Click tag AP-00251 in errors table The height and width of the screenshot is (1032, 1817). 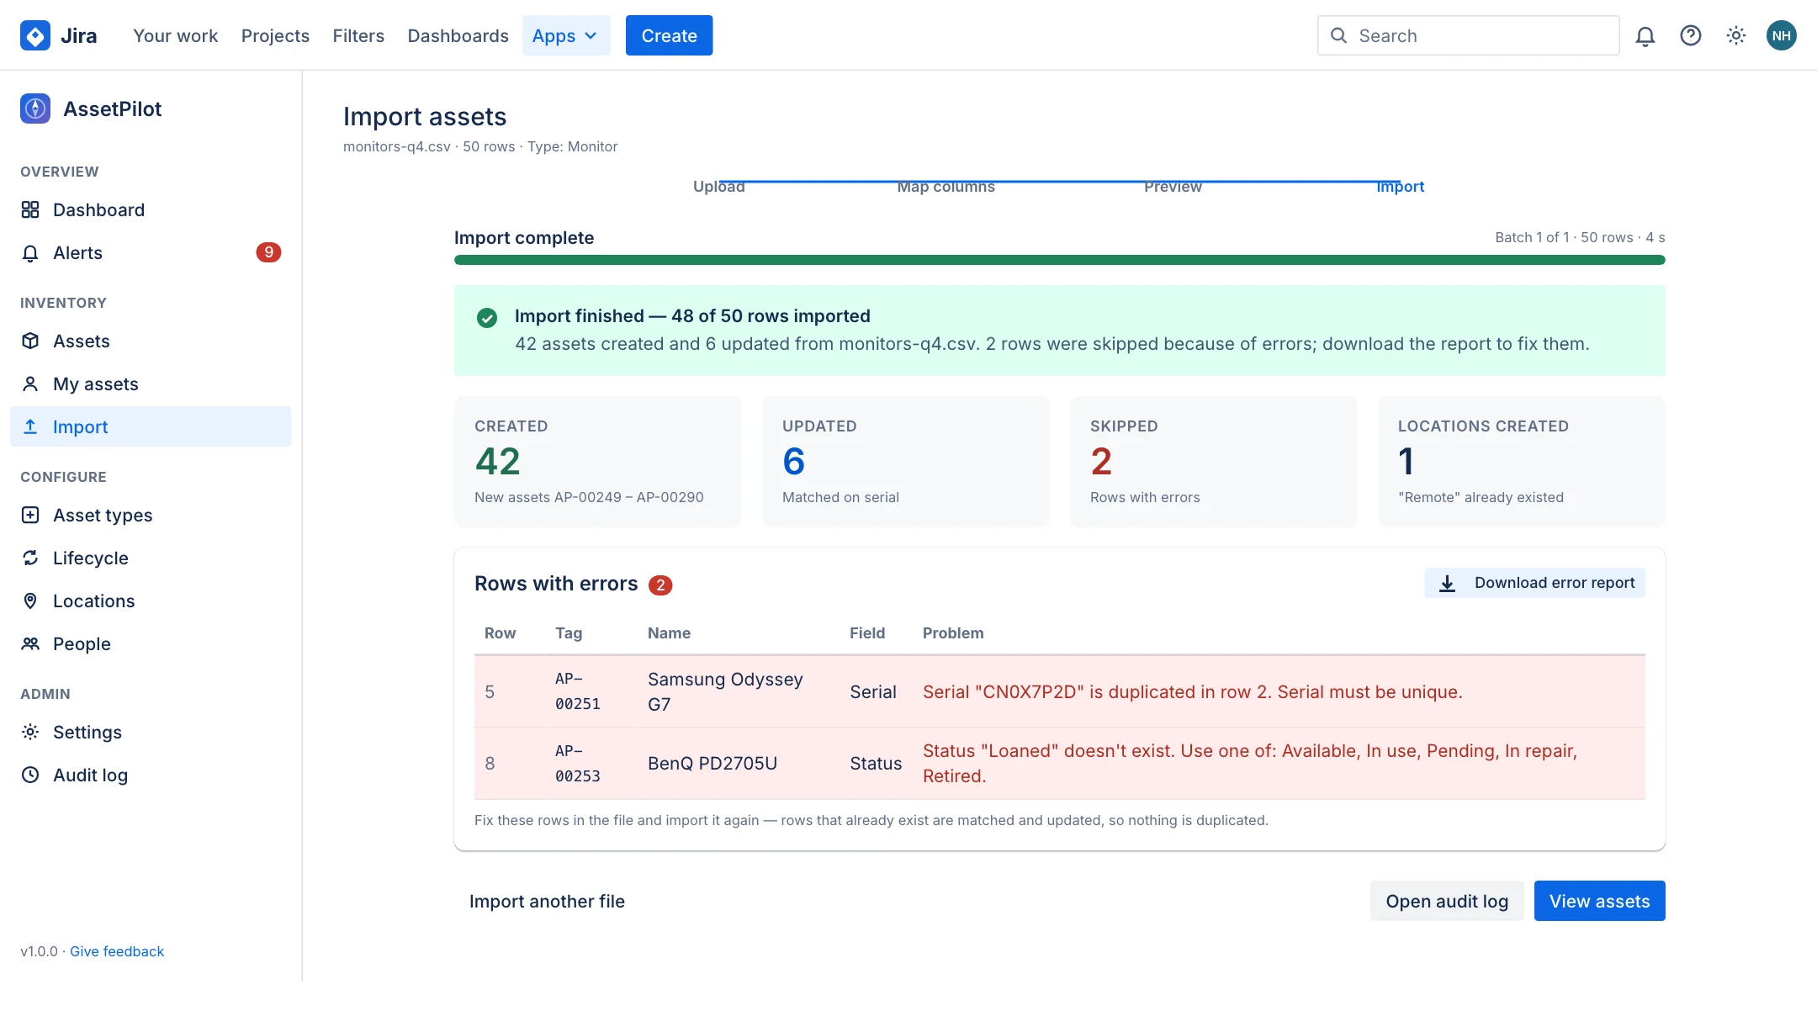tap(578, 691)
